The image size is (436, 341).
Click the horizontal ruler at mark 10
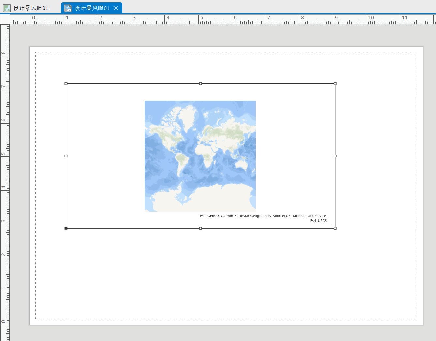[x=371, y=18]
